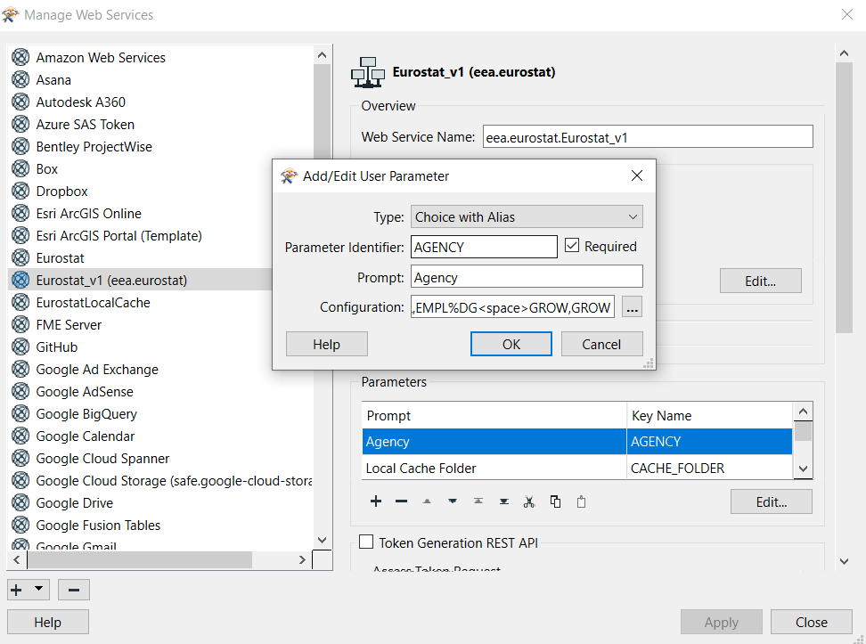Click the Help button in the parameter dialog

pyautogui.click(x=326, y=344)
